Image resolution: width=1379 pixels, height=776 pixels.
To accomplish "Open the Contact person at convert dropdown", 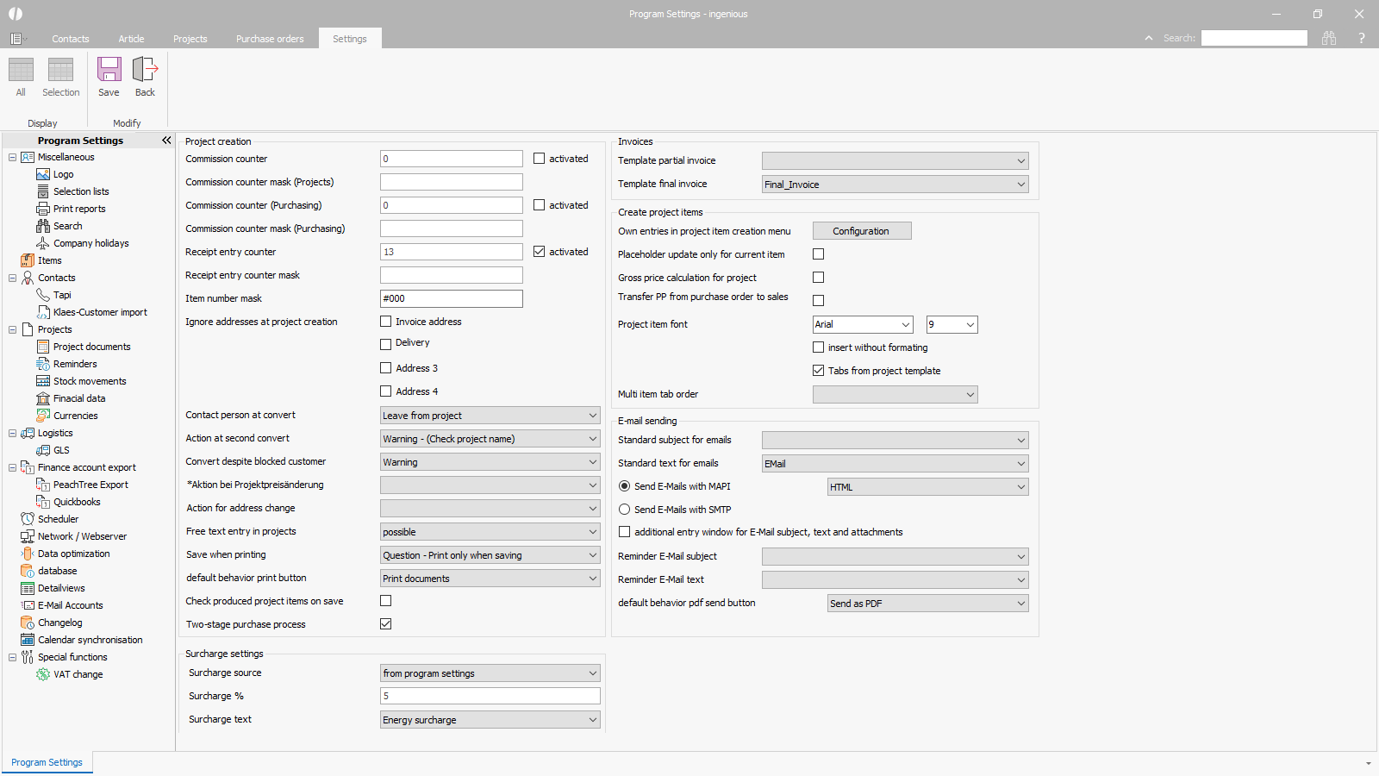I will point(490,416).
